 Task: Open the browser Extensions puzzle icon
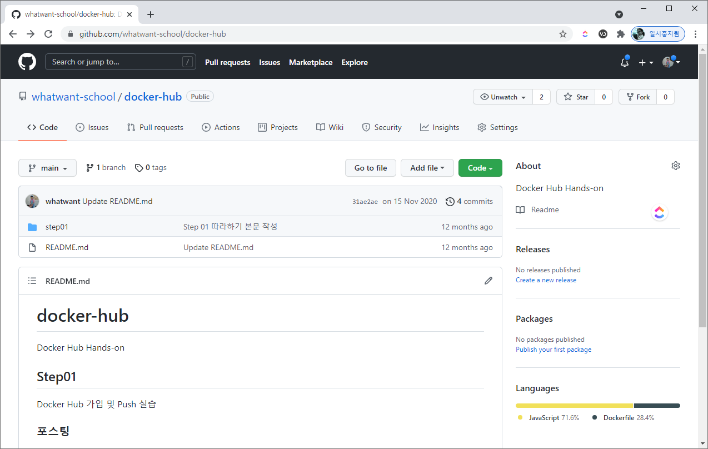pos(621,34)
